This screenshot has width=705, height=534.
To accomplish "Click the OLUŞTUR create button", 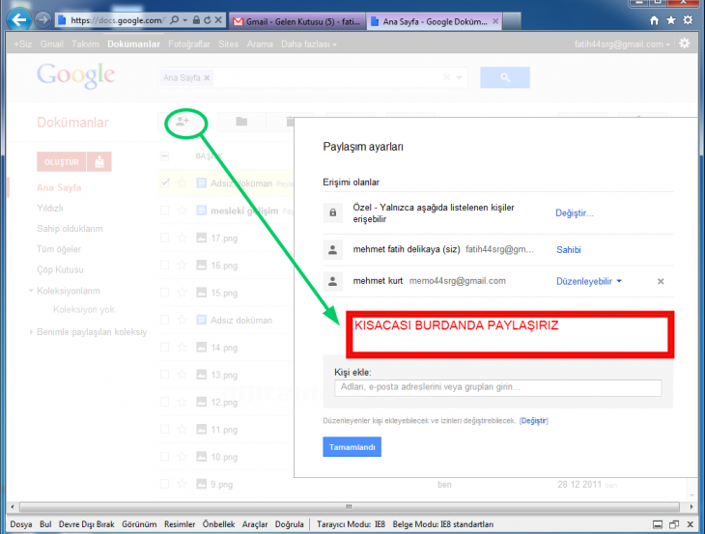I will point(61,161).
